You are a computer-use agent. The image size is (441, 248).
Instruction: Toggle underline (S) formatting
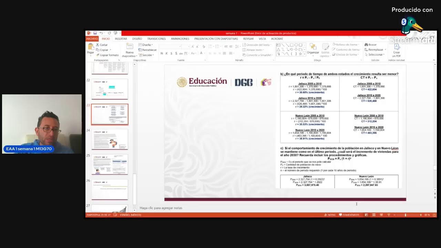171,53
